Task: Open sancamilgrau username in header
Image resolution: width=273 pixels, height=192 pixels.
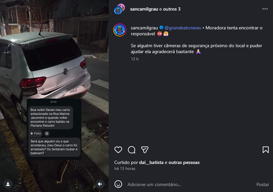Action: [x=144, y=9]
